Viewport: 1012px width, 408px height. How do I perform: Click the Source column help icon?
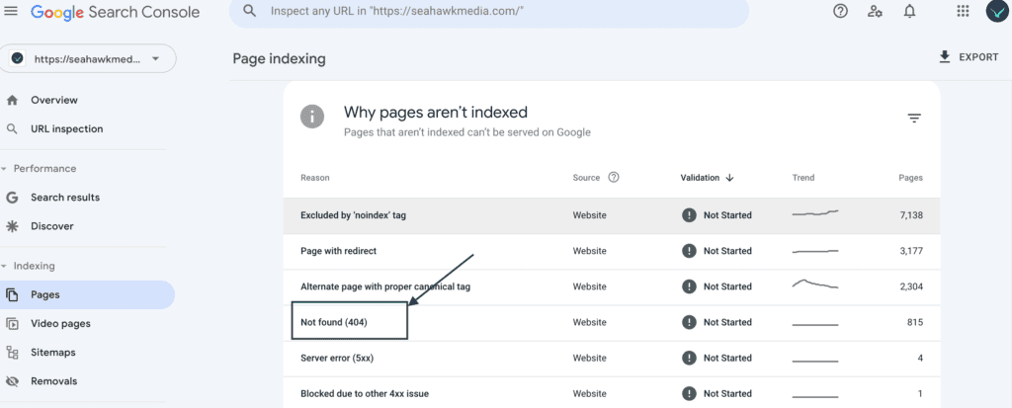click(614, 178)
